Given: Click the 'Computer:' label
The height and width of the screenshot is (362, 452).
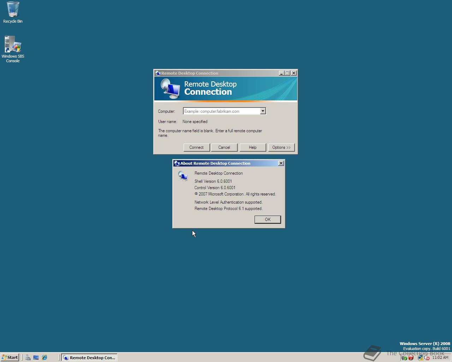Looking at the screenshot, I should [167, 111].
